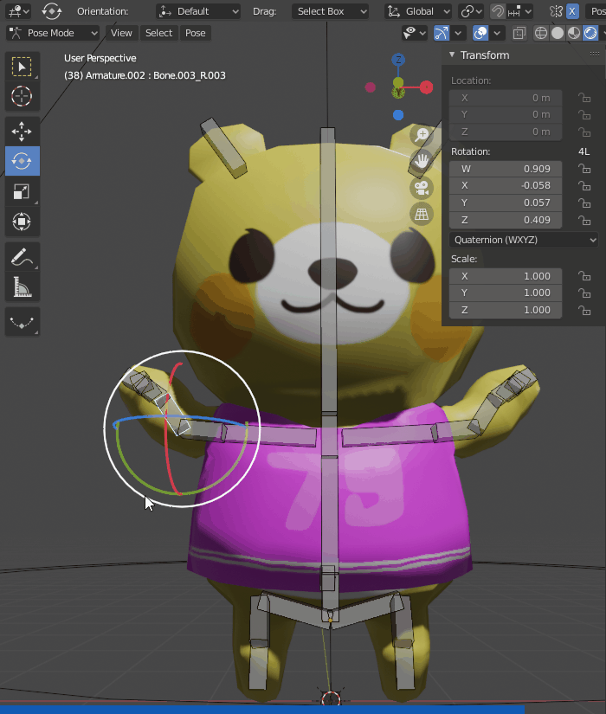606x714 pixels.
Task: Open the overlays options dropdown arrow
Action: (497, 33)
